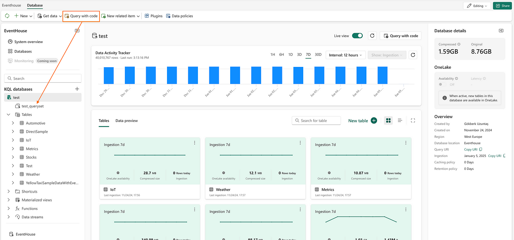
Task: Toggle the OneLake Availability switch
Action: coord(442,85)
